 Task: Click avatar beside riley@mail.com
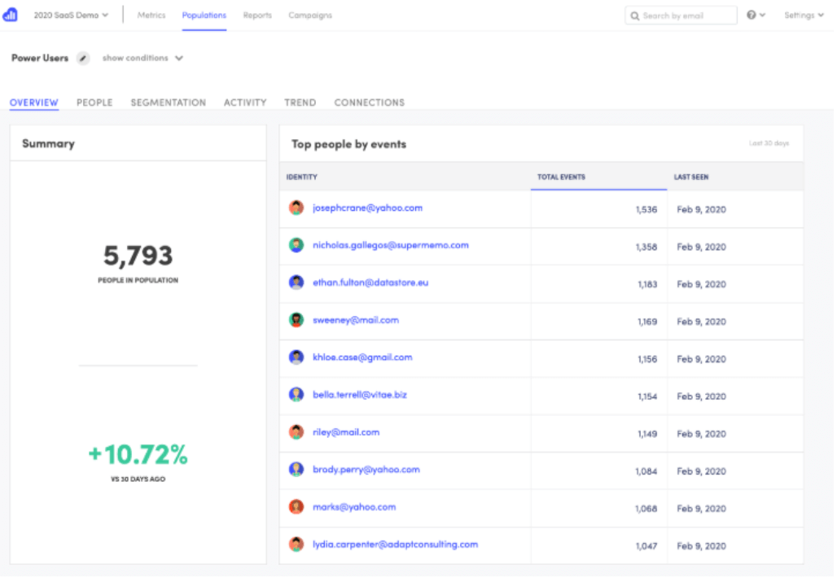(296, 432)
